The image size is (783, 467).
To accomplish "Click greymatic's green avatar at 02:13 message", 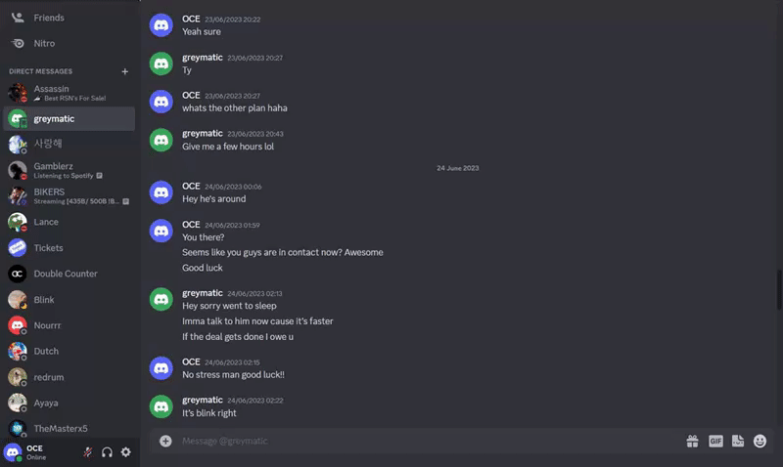I will 161,299.
